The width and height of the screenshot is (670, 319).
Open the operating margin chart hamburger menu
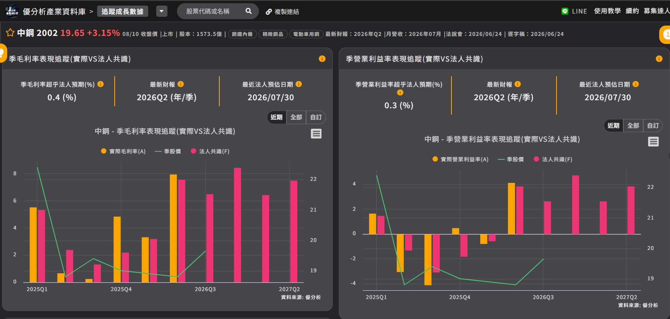click(x=653, y=142)
